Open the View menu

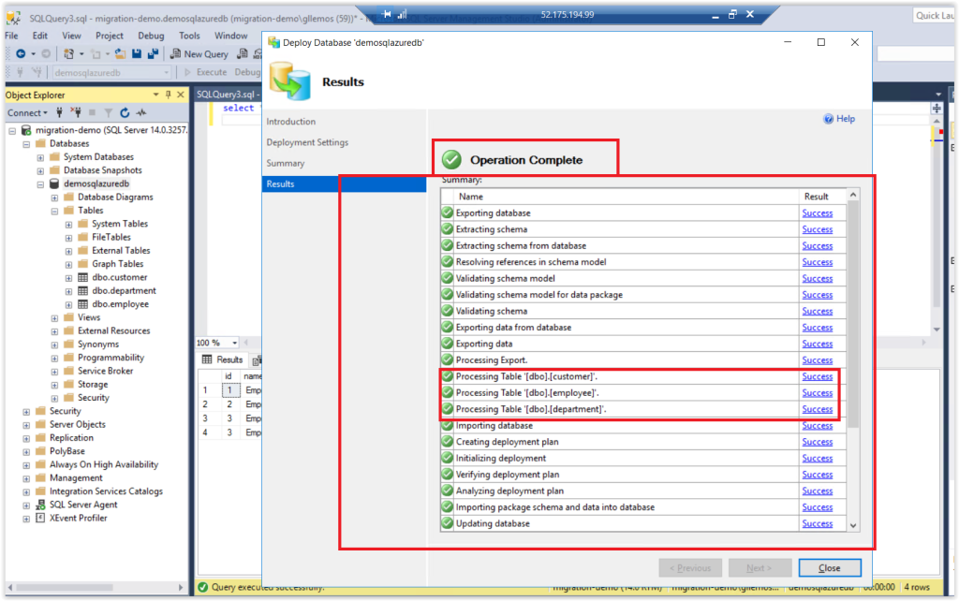click(71, 36)
